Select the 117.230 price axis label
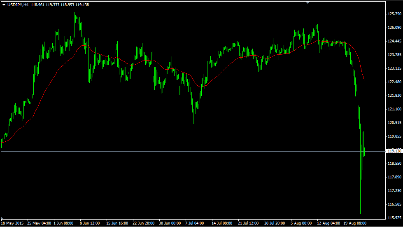The image size is (403, 227). coord(394,191)
